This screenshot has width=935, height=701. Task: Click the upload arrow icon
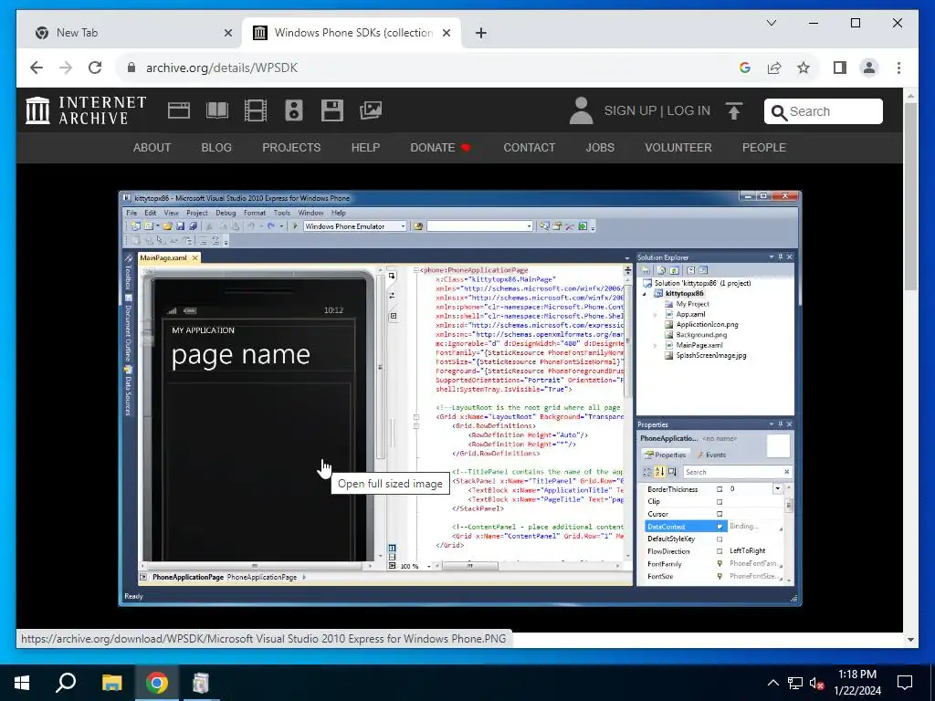tap(734, 110)
